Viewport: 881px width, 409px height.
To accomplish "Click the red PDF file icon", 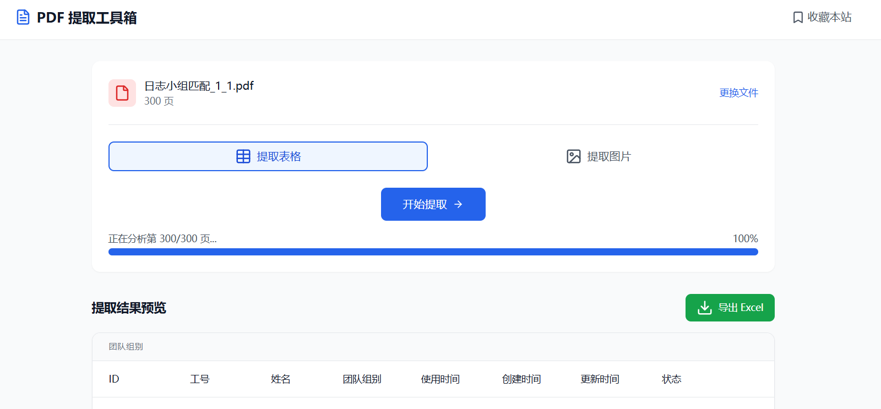I will point(122,93).
